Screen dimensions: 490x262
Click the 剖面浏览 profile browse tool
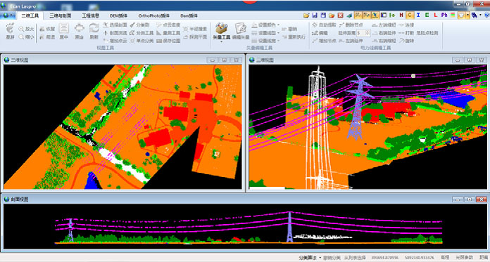pyautogui.click(x=115, y=33)
